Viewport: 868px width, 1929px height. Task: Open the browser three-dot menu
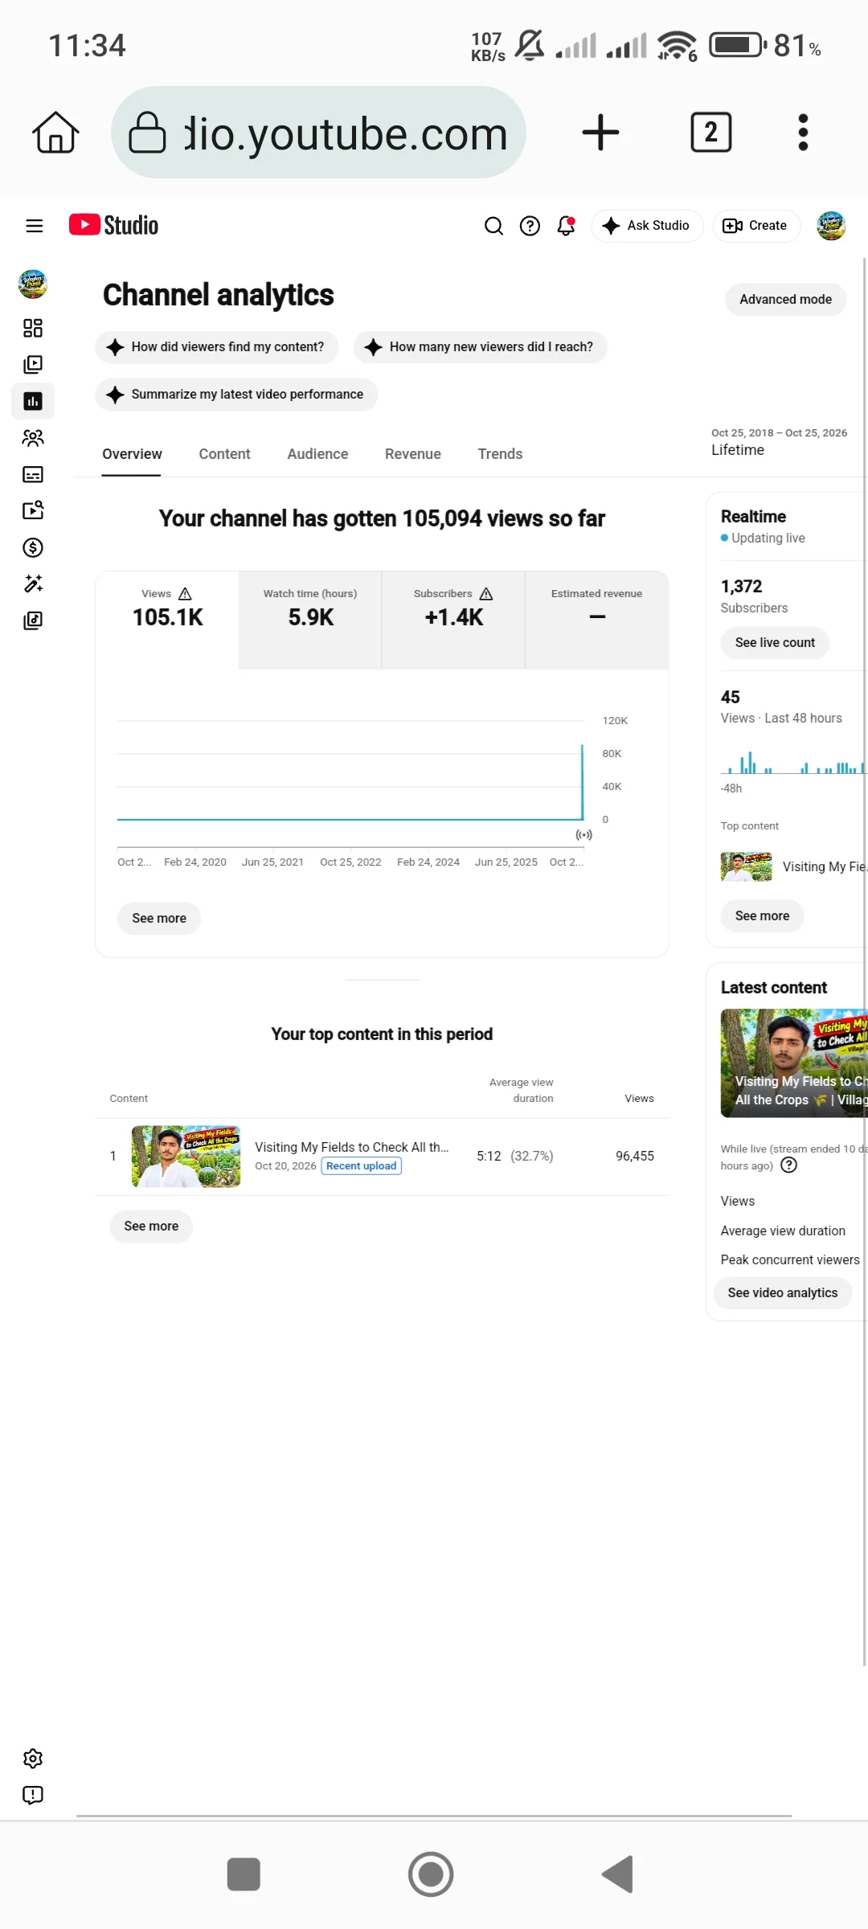(x=802, y=133)
